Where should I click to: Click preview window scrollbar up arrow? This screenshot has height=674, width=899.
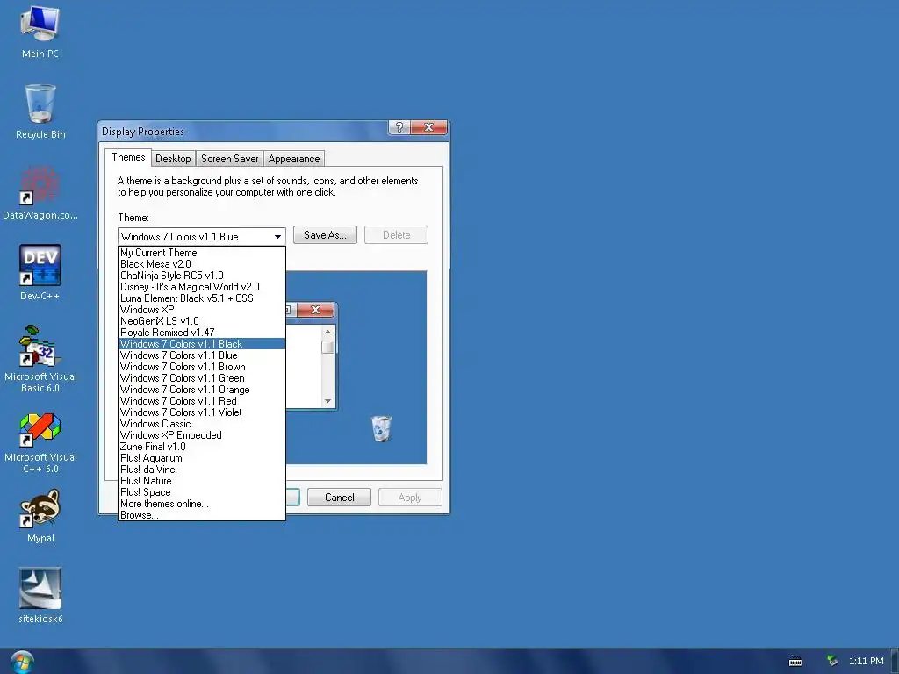click(x=328, y=332)
